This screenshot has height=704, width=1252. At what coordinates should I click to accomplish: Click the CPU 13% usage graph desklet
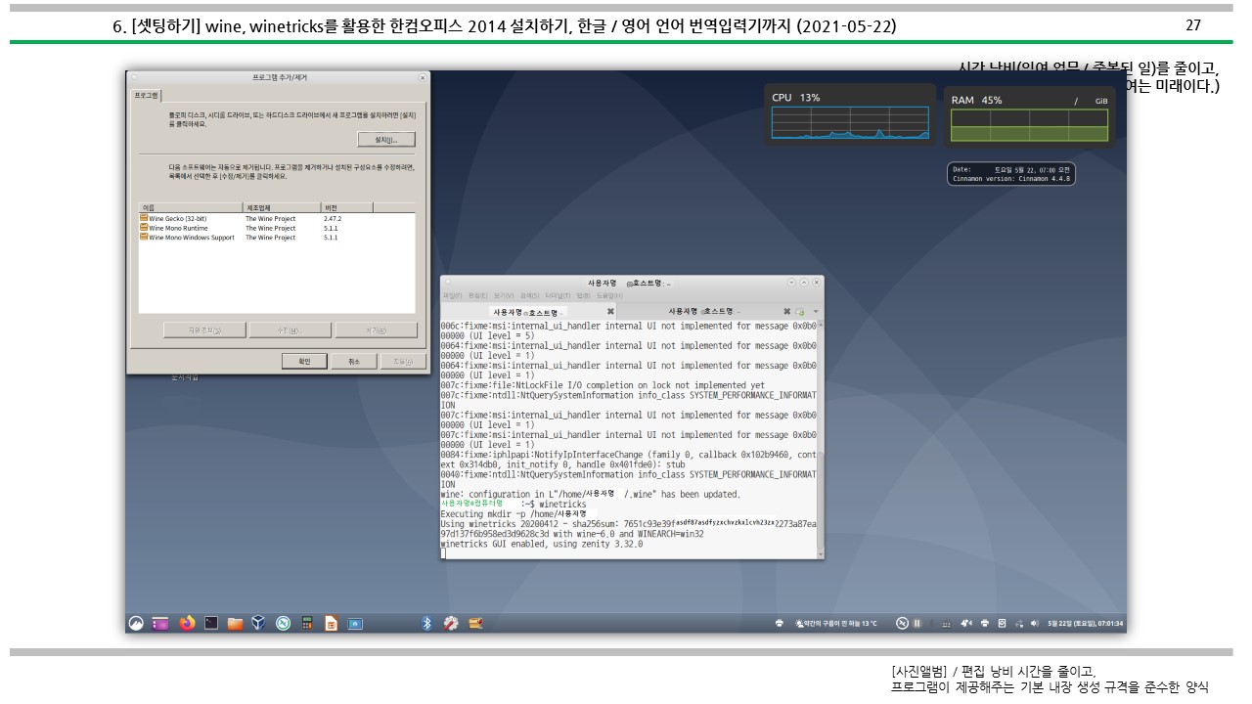point(850,114)
